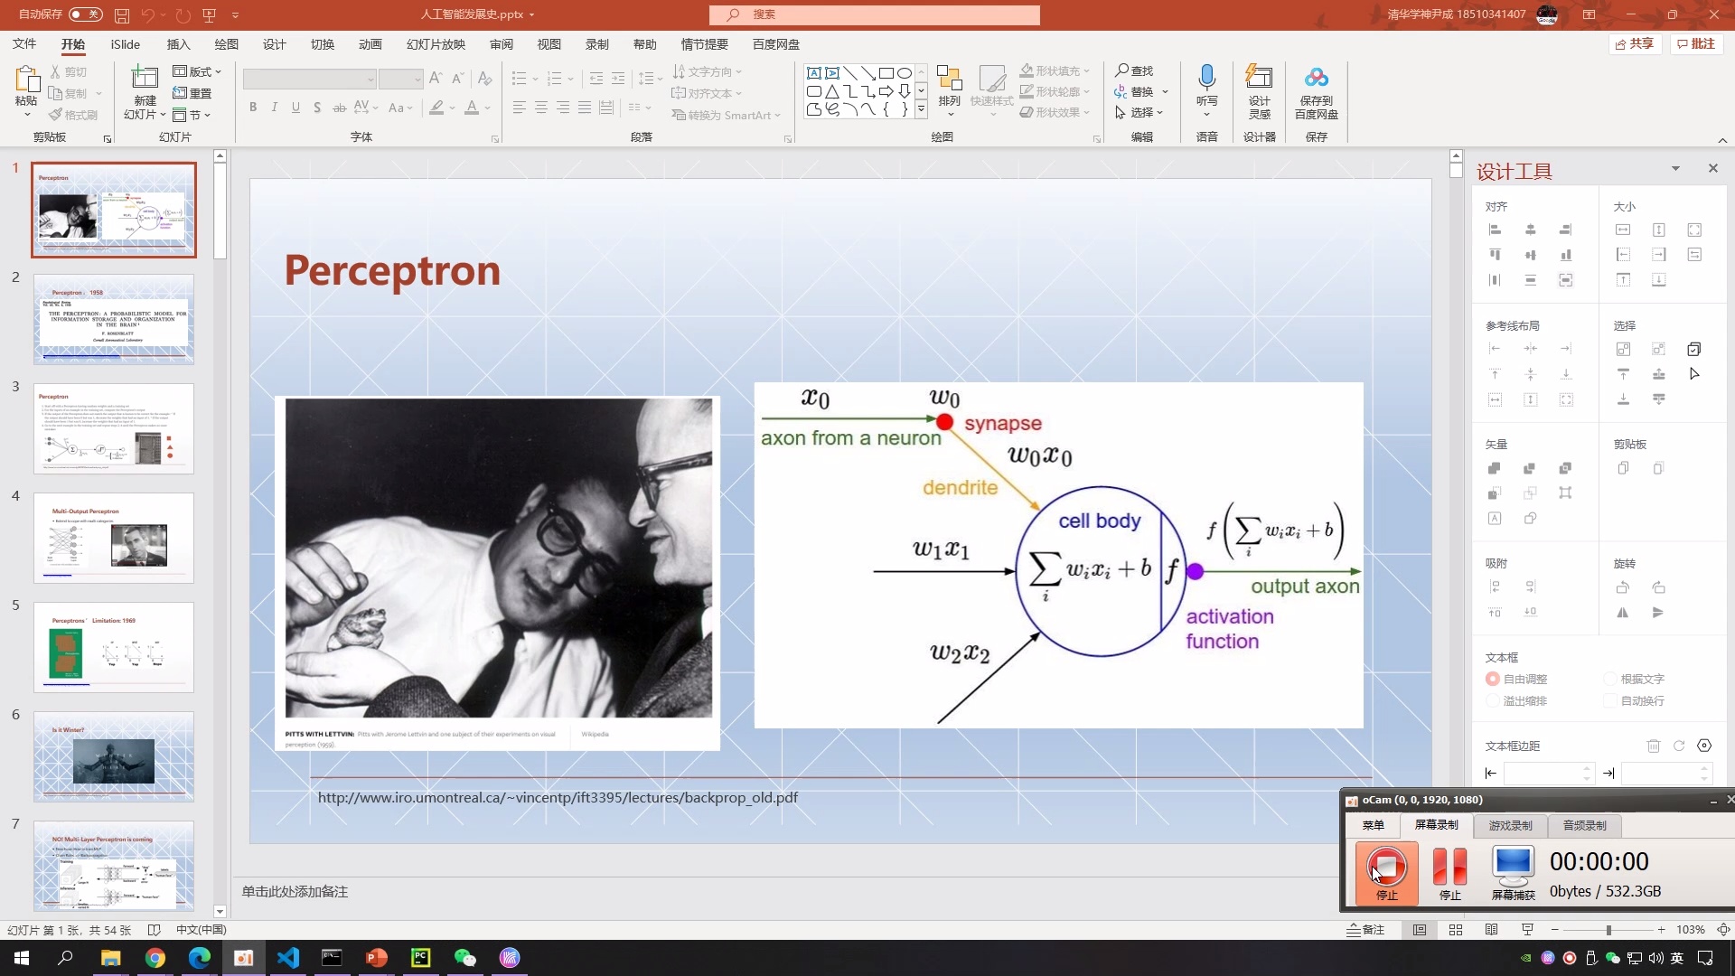Click the Bold formatting icon
The height and width of the screenshot is (976, 1735).
[253, 108]
